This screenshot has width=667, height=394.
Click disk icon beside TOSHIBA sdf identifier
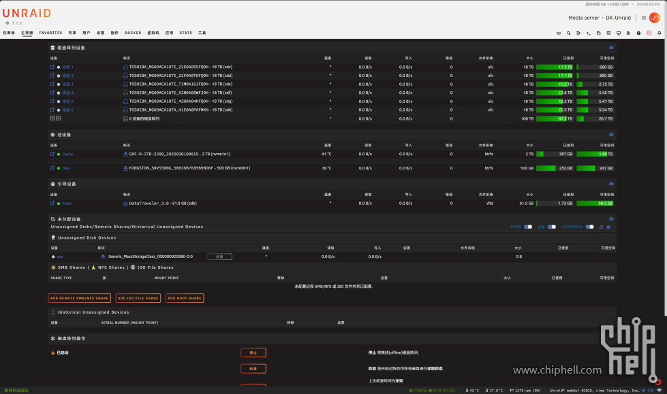pos(125,93)
